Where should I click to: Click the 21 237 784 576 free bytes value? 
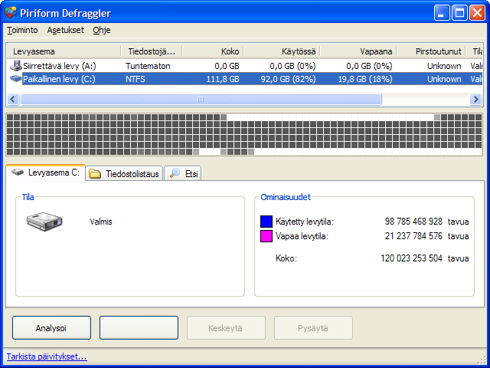413,236
